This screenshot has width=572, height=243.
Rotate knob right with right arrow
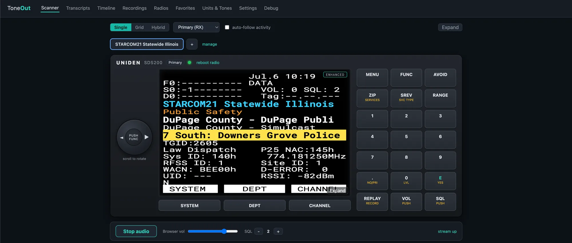tap(147, 137)
